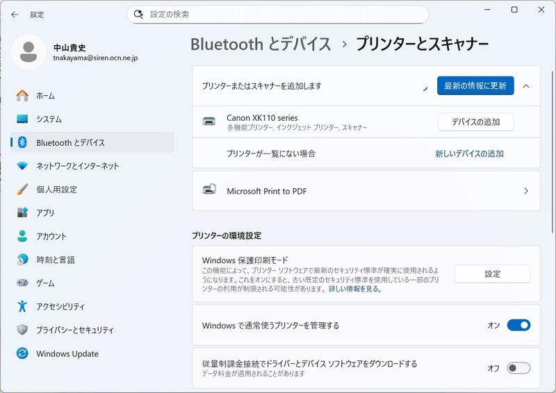Open システム settings page

[x=92, y=119]
